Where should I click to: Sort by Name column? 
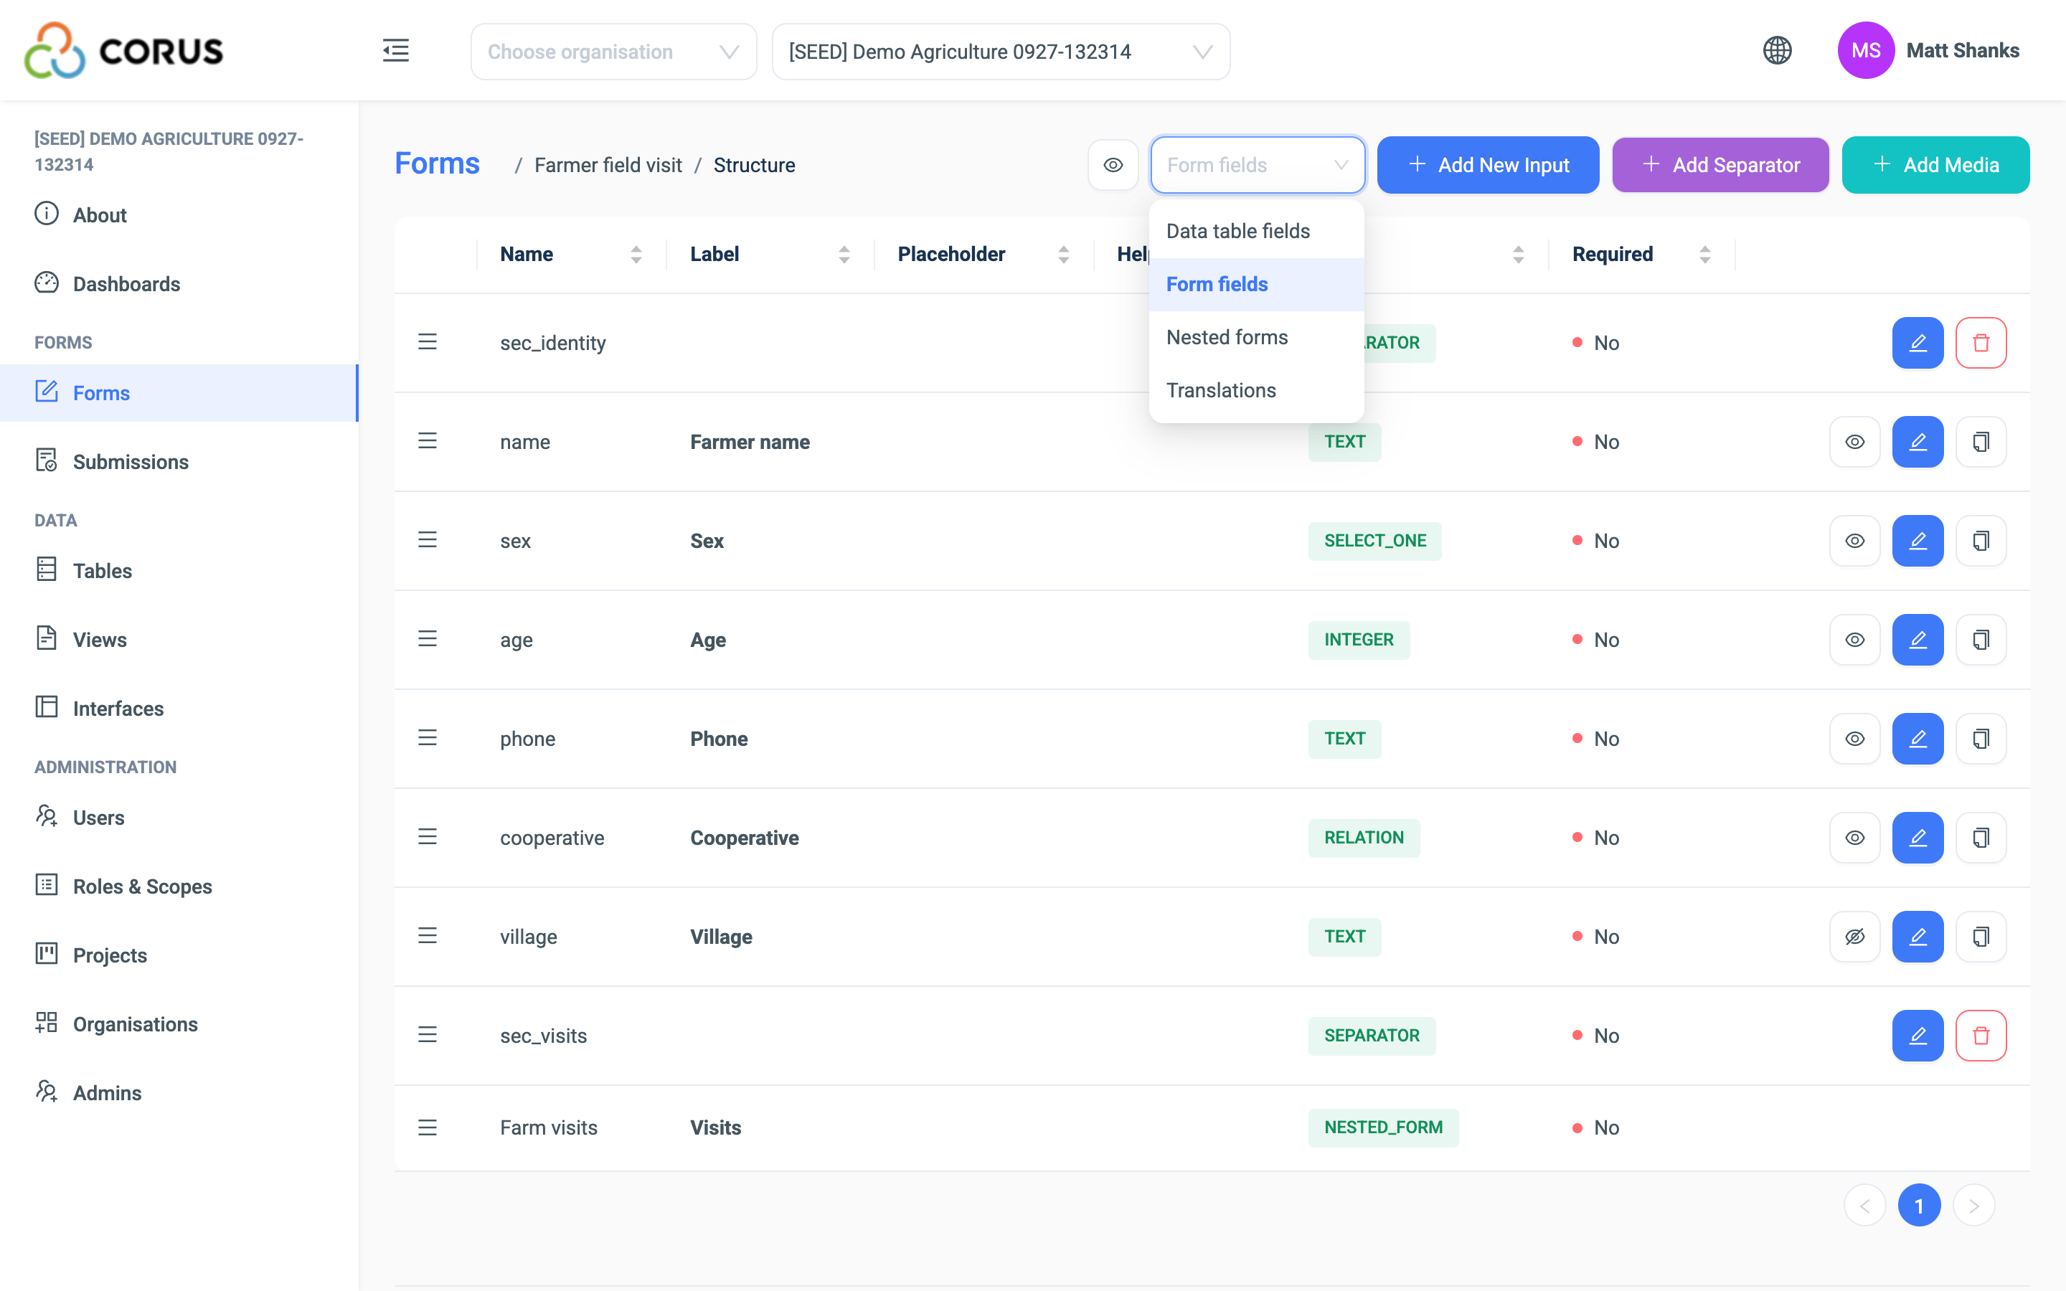(636, 255)
